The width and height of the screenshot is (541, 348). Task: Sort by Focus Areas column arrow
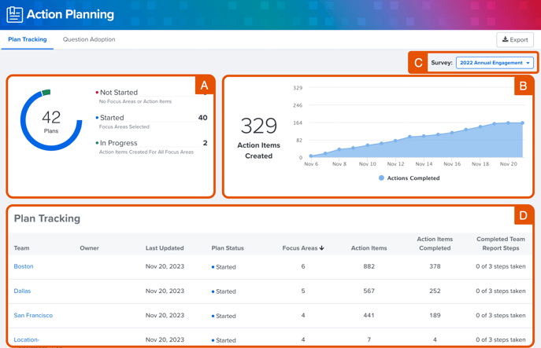[322, 248]
